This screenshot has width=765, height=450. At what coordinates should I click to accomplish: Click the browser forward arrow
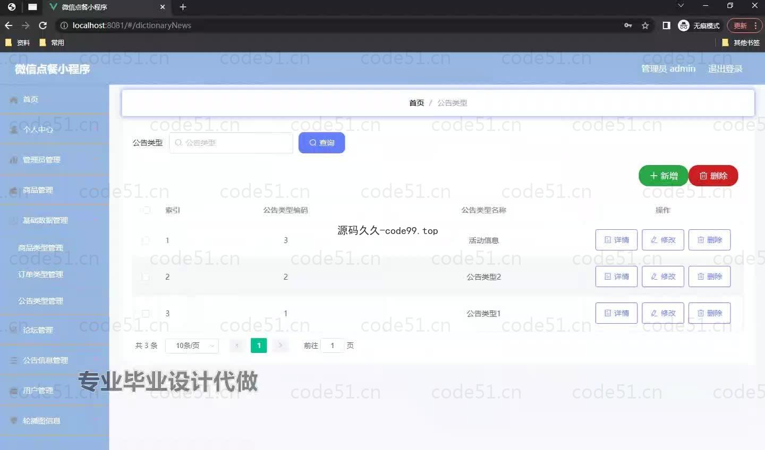pos(25,25)
